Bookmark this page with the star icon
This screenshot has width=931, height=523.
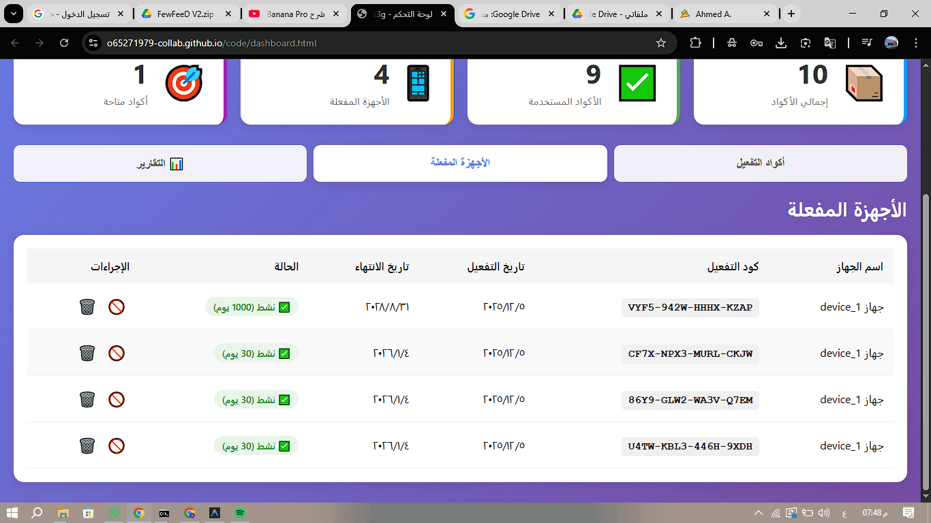click(x=660, y=43)
